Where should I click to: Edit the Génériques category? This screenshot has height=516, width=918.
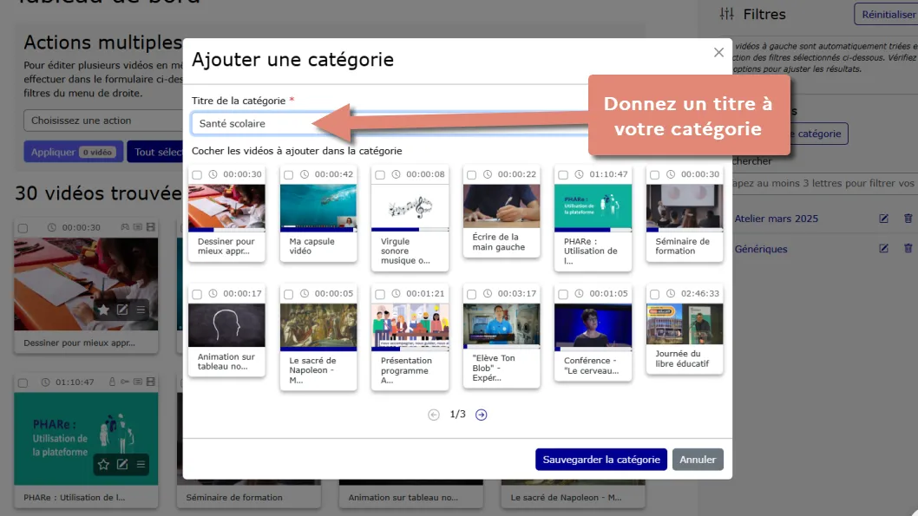coord(883,249)
